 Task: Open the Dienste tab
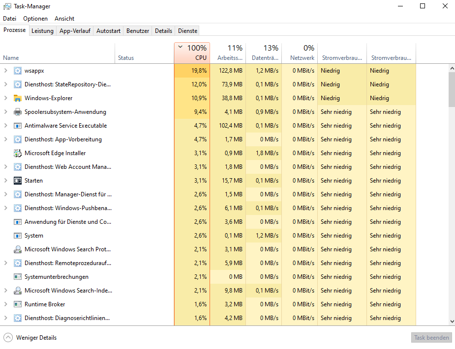tap(187, 31)
